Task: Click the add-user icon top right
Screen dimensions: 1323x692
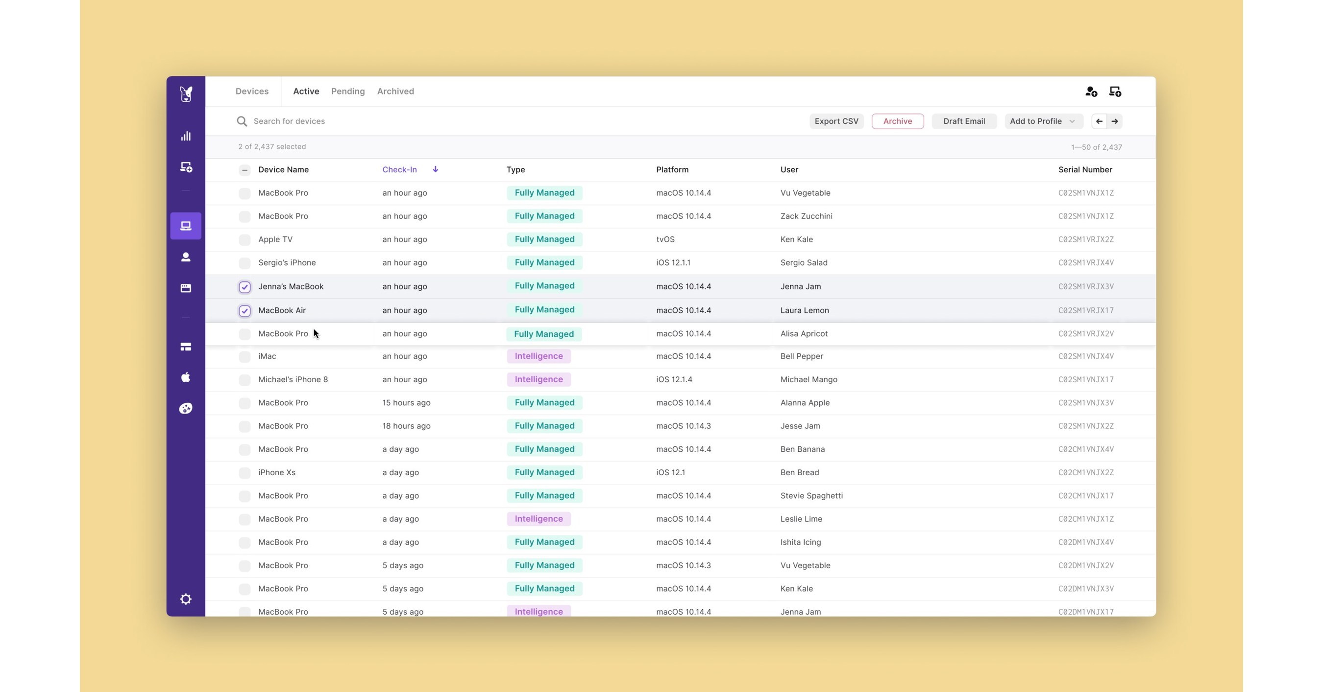Action: coord(1091,92)
